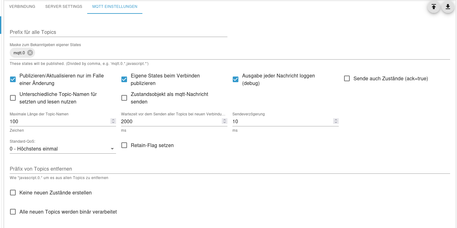
Task: Remove the mqtt.0 chip
Action: click(x=30, y=53)
